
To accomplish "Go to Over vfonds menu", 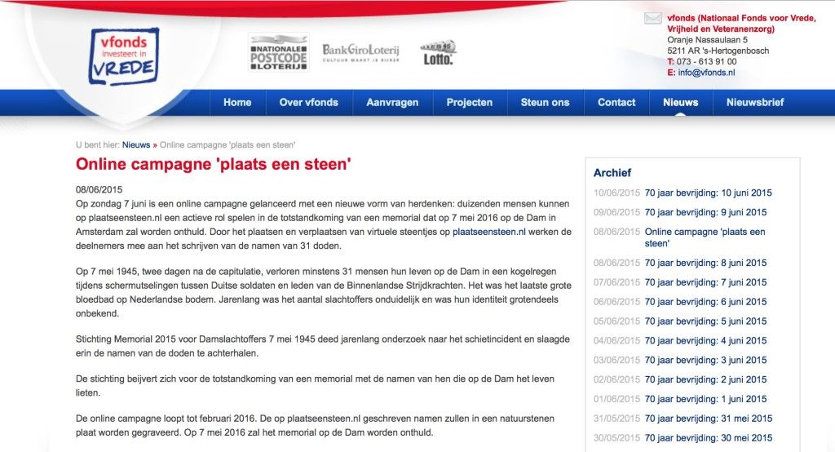I will (x=309, y=102).
